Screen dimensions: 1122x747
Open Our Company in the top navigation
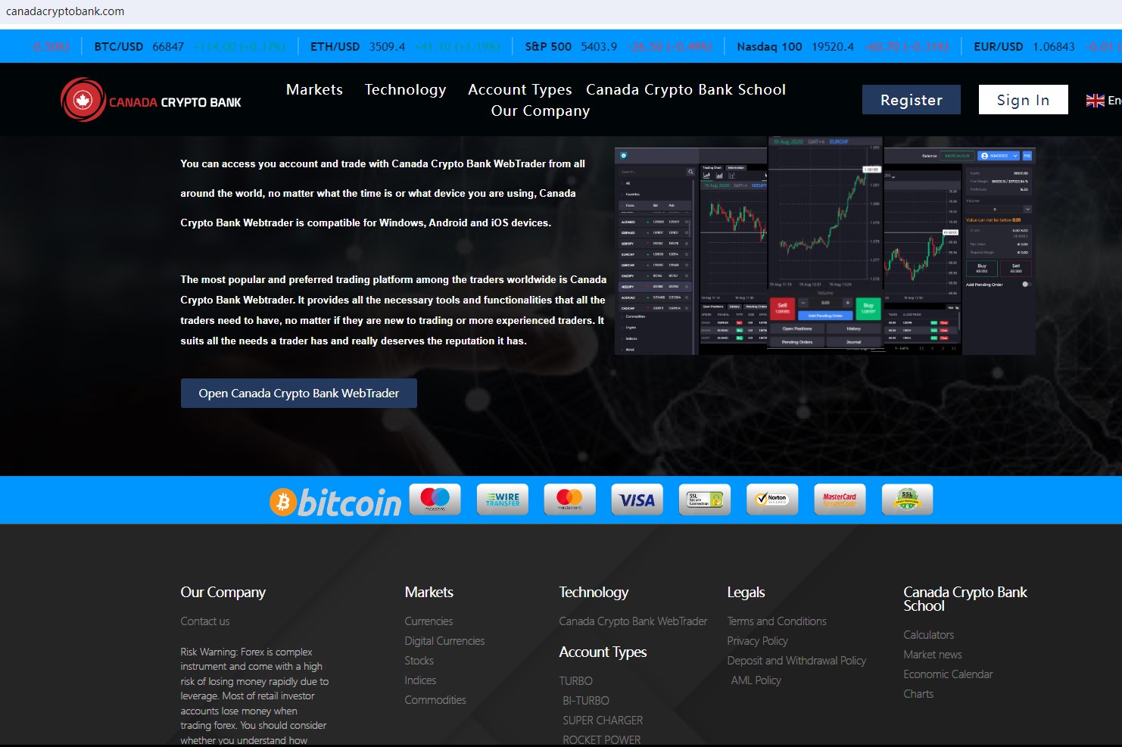pos(541,110)
